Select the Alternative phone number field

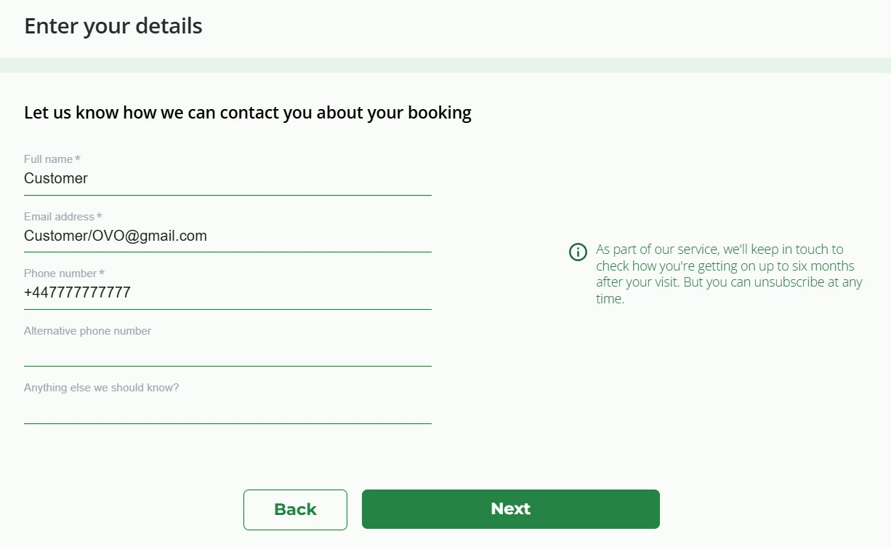(x=227, y=352)
